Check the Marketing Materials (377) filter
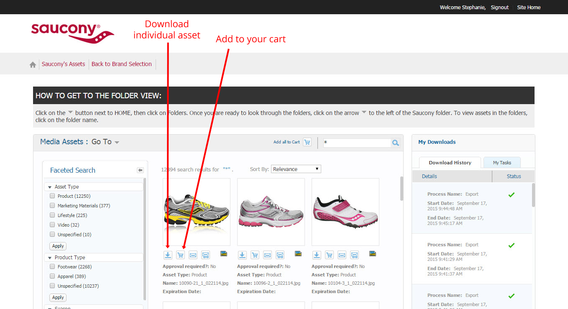568x309 pixels. [52, 205]
